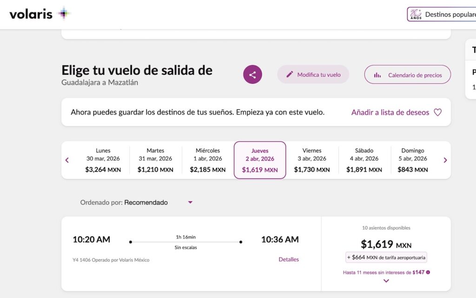Click the pencil icon on Modifica tu vuelo

(291, 74)
